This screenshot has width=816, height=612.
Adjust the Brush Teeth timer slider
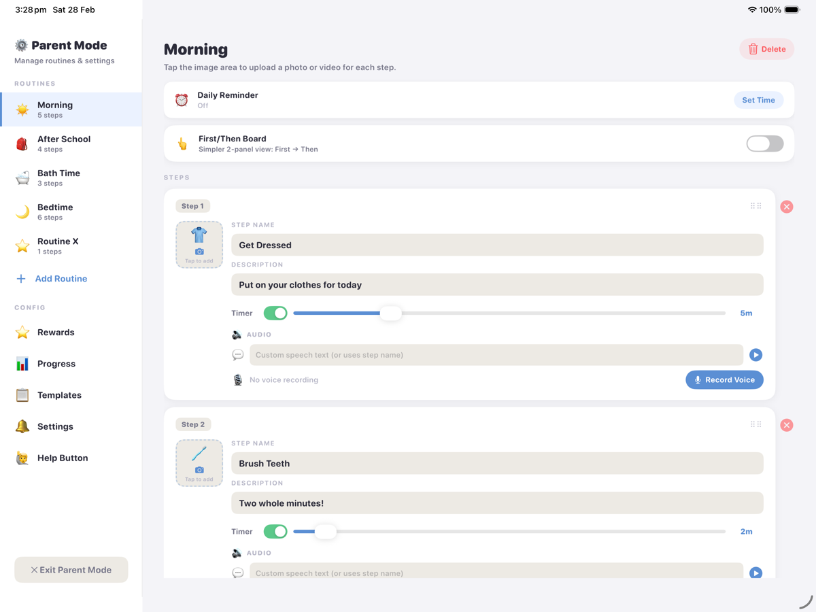326,531
